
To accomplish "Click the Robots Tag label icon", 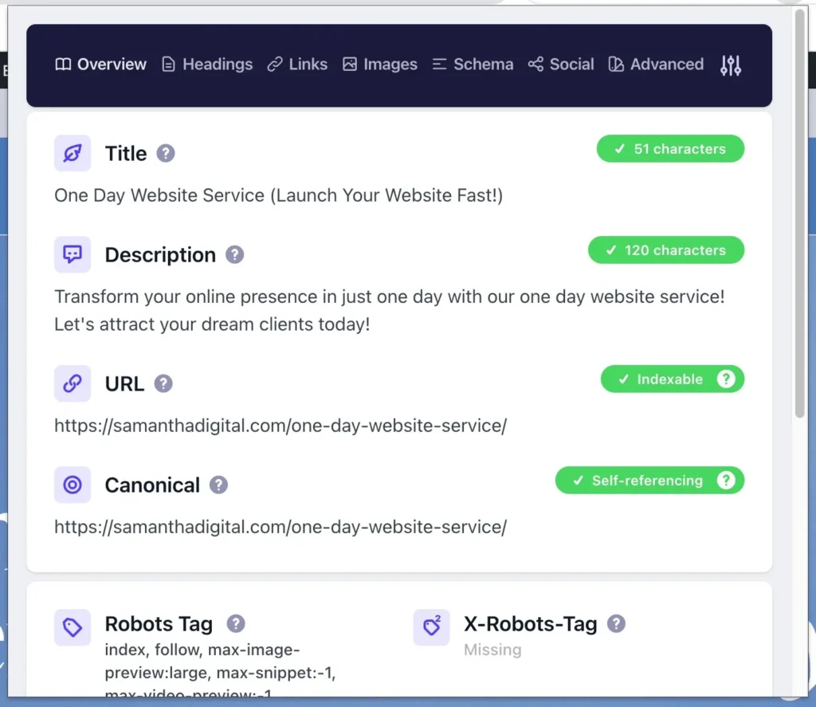I will [x=73, y=628].
